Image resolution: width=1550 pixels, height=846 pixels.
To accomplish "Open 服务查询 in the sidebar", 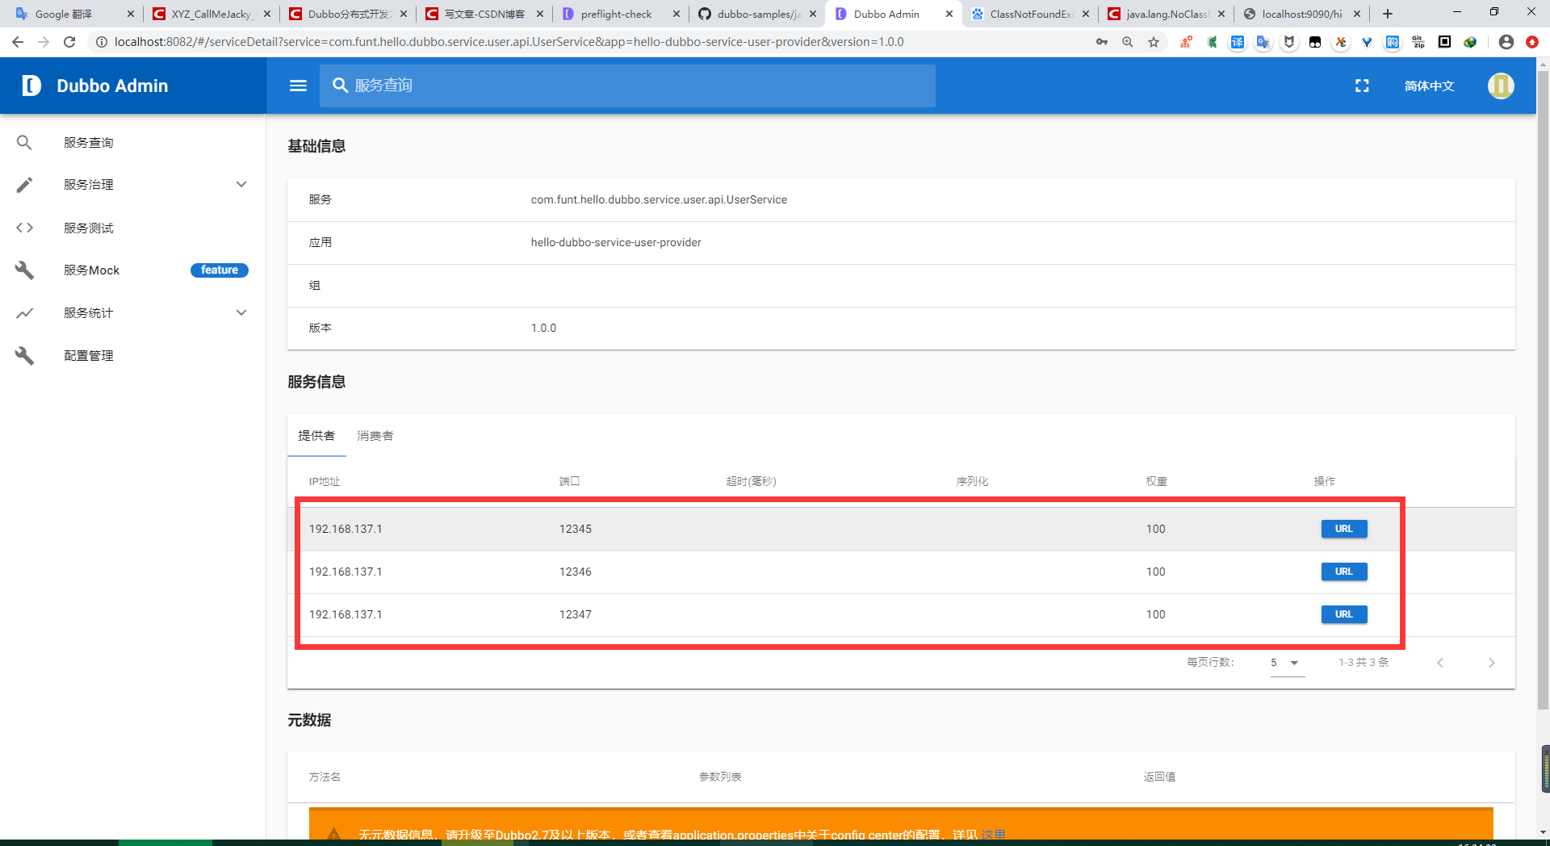I will tap(133, 143).
